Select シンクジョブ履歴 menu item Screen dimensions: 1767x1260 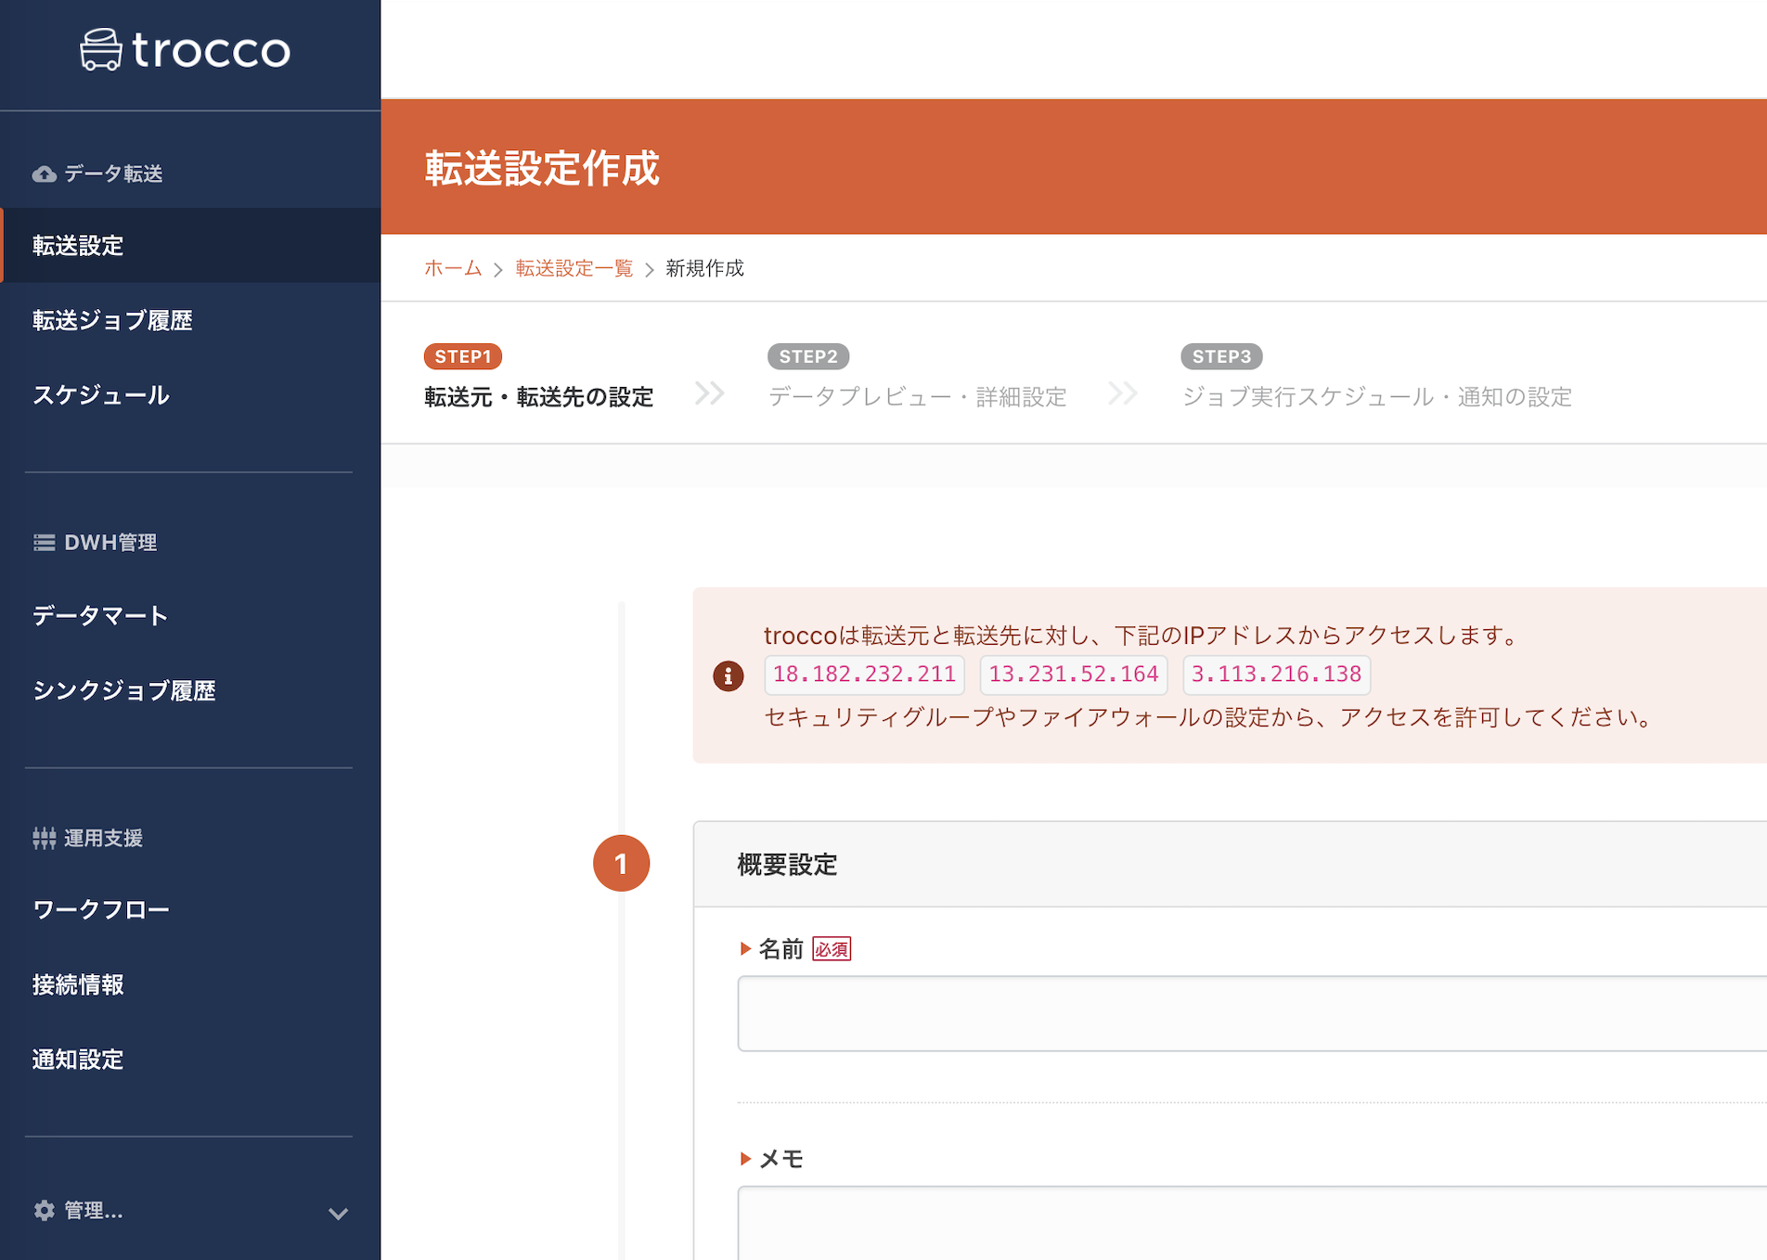[124, 691]
